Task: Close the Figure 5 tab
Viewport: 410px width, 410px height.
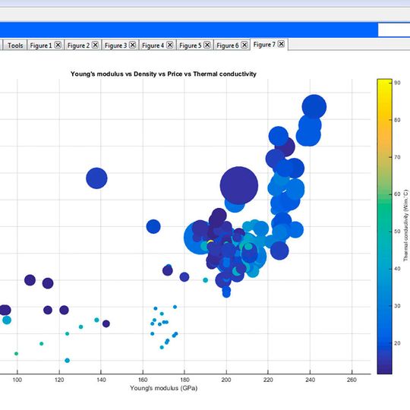Action: [207, 45]
